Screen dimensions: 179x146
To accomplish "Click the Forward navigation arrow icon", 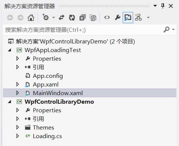I will tap(21, 18).
